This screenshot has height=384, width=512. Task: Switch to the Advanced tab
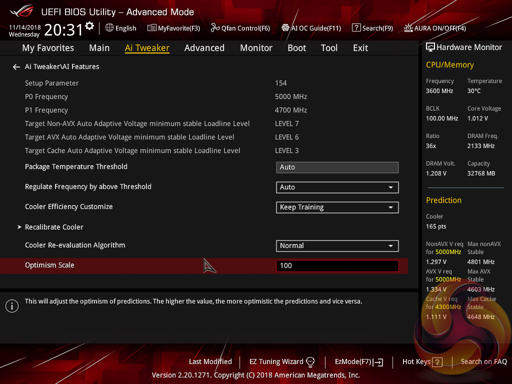pyautogui.click(x=204, y=48)
